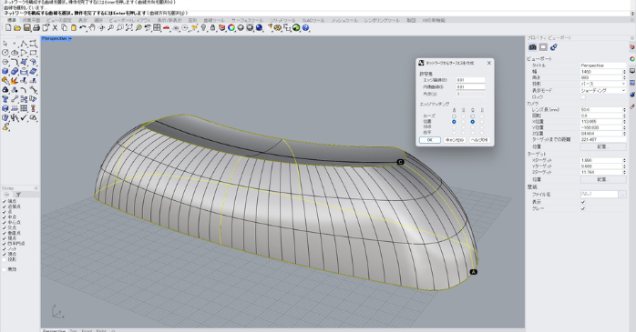The image size is (636, 332).
Task: Select the Pan hand tool
Action: pyautogui.click(x=92, y=28)
